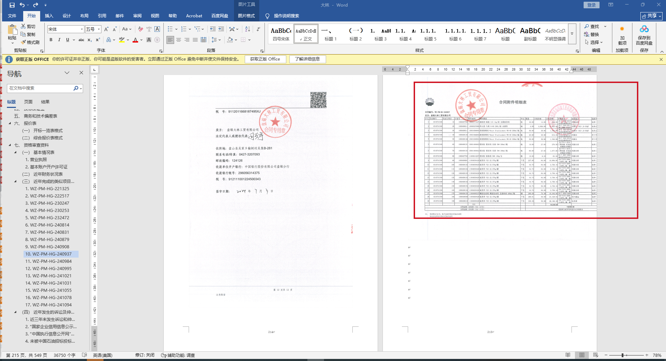
Task: Click the Save to Baidu Netdisk icon
Action: click(x=644, y=29)
